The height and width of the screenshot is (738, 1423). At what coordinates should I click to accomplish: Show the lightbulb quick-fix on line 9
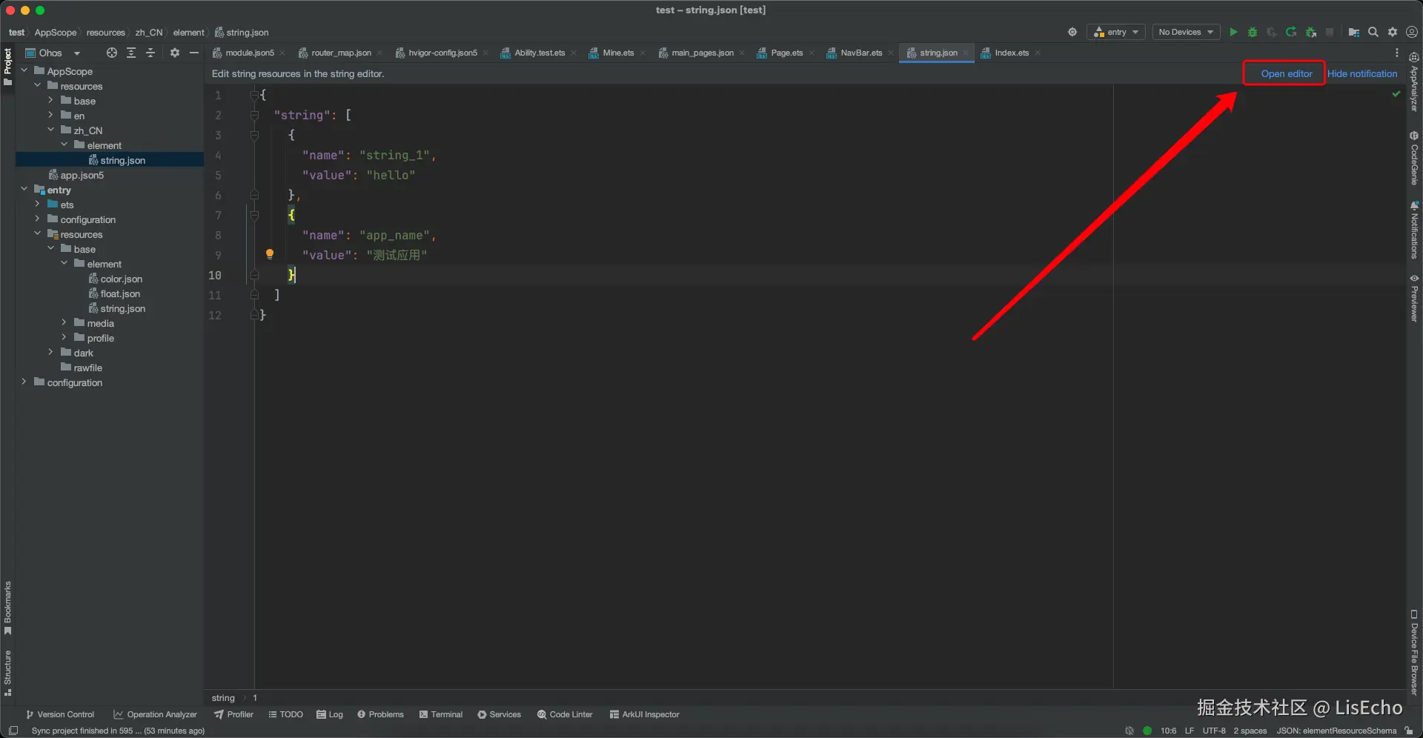click(270, 254)
